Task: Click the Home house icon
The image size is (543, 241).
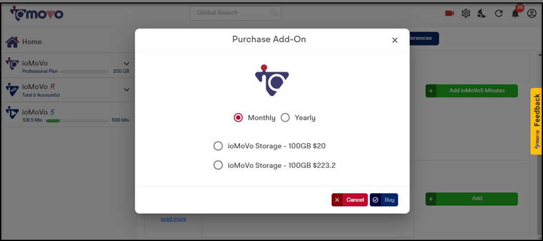Action: click(12, 42)
